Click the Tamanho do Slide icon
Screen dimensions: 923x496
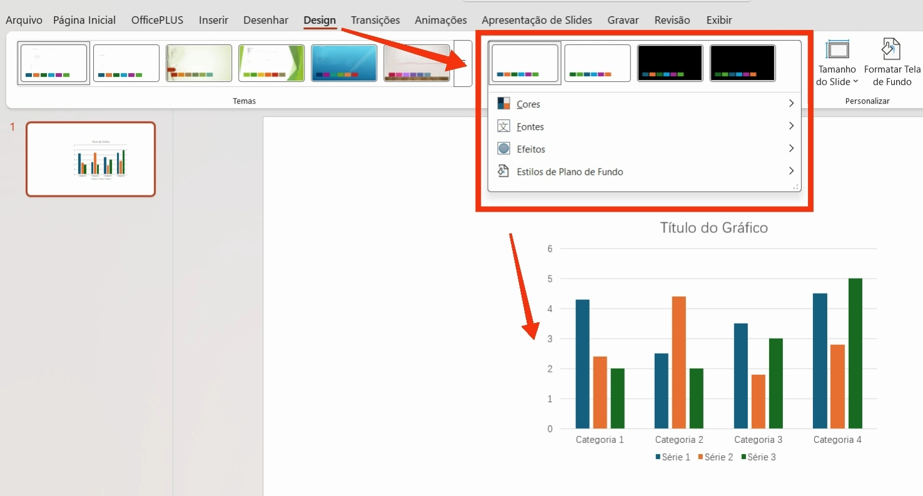(837, 50)
